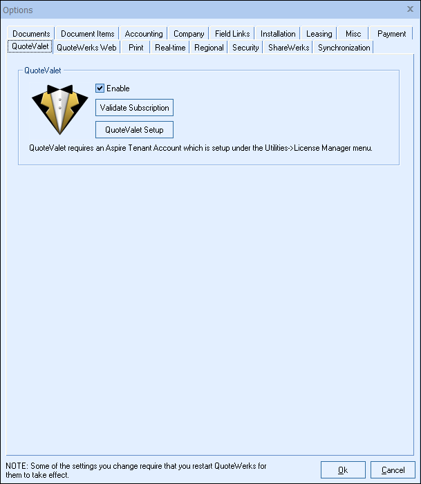Open the Misc tab

coord(353,34)
